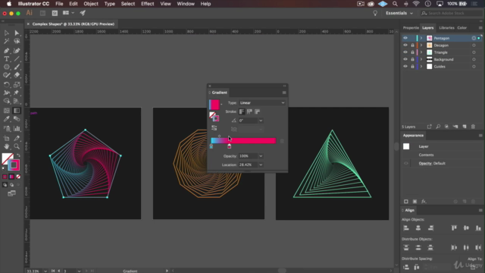The image size is (485, 273).
Task: Click the Reverse Gradient icon
Action: tap(214, 128)
